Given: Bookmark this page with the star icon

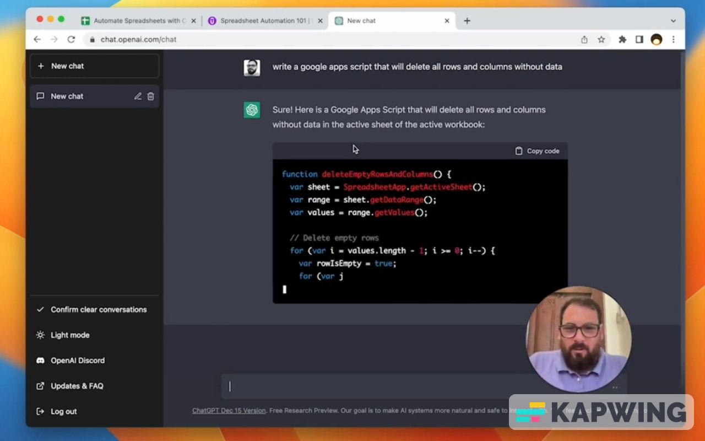Looking at the screenshot, I should coord(601,39).
